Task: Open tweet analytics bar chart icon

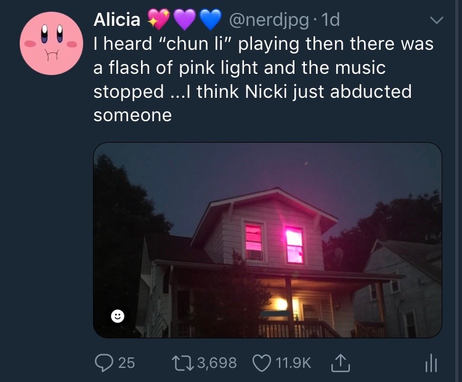Action: point(431,362)
